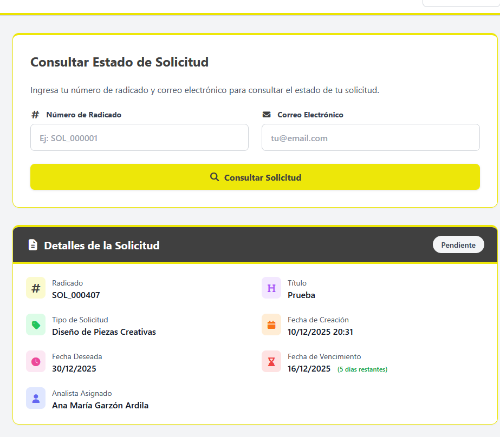The image size is (500, 437).
Task: Focus the Número de Radicado input field
Action: (139, 138)
